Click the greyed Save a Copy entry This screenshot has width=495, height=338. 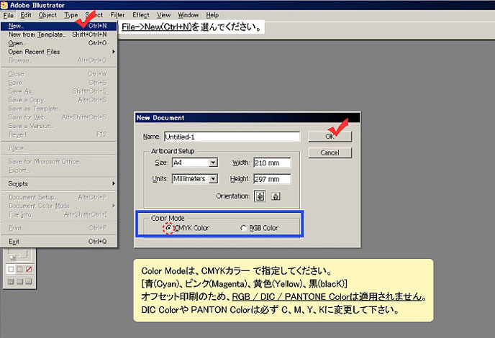click(x=59, y=100)
